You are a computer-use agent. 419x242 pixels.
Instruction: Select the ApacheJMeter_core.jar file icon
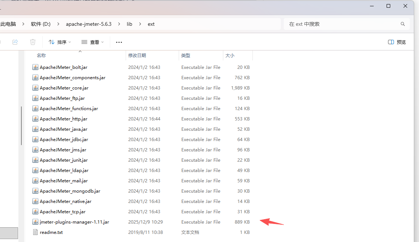point(35,88)
